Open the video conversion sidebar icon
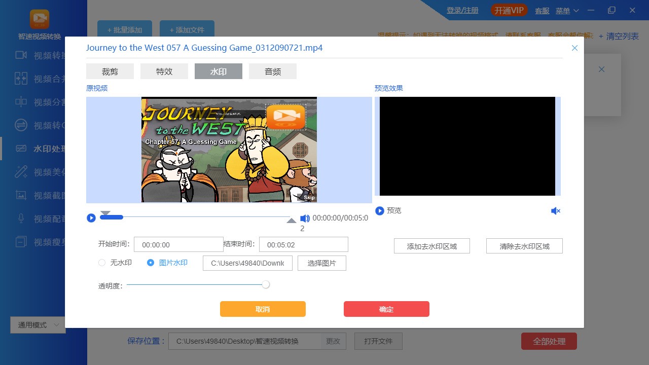This screenshot has height=365, width=649. pos(21,55)
